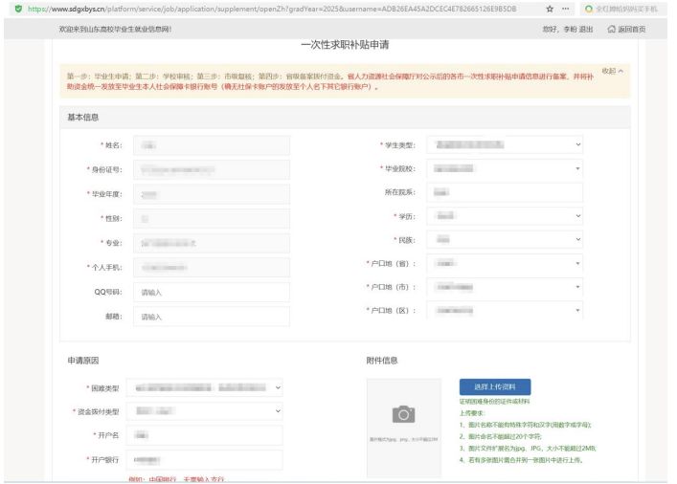This screenshot has width=677, height=484.
Task: Open the 资金拨付类型 dropdown
Action: [205, 411]
